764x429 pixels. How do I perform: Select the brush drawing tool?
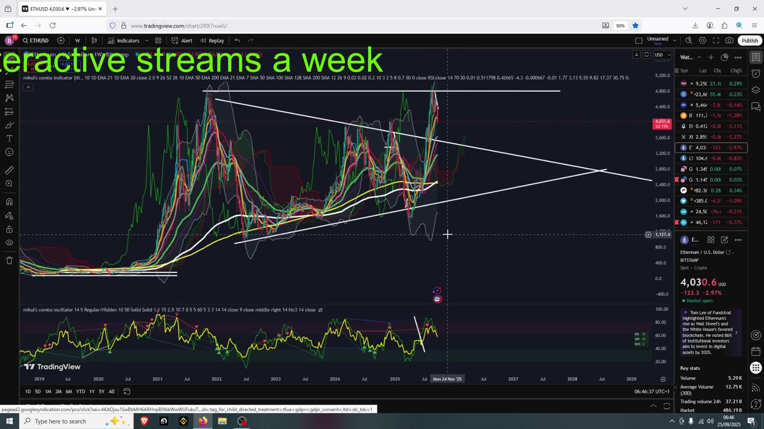click(9, 125)
